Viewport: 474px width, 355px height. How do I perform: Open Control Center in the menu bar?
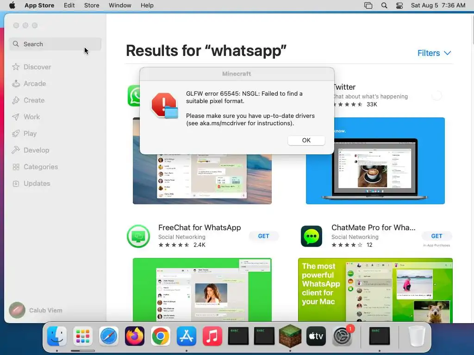tap(399, 6)
